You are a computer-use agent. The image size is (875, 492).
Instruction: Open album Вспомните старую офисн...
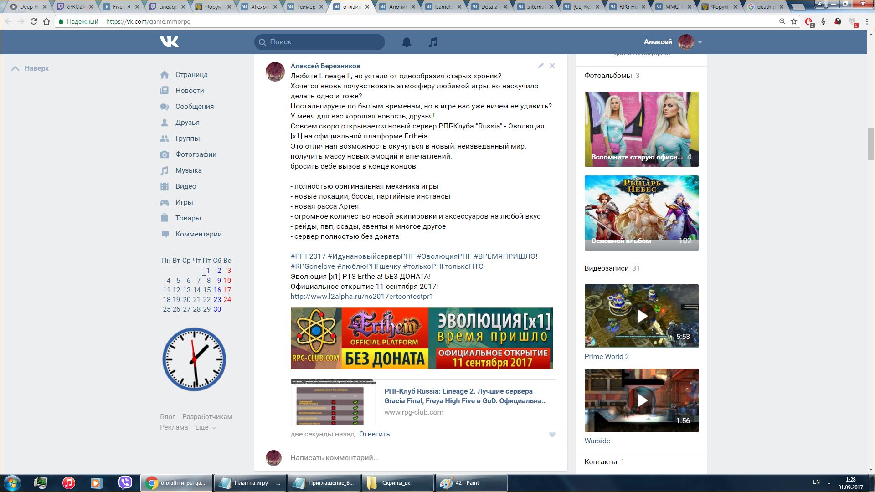[x=641, y=129]
